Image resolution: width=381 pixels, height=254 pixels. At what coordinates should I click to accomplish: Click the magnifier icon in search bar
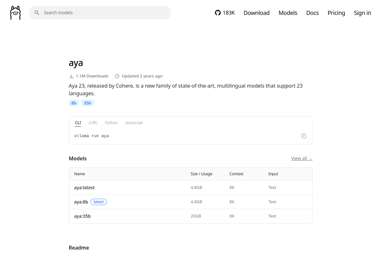point(37,13)
